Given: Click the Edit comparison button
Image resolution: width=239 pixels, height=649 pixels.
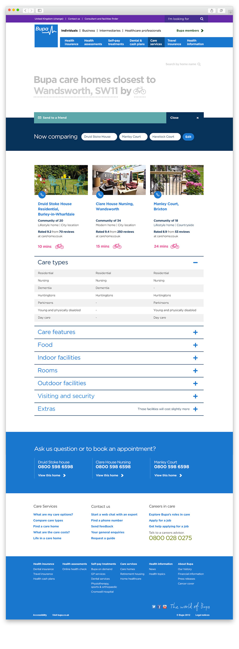Looking at the screenshot, I should click(x=188, y=137).
